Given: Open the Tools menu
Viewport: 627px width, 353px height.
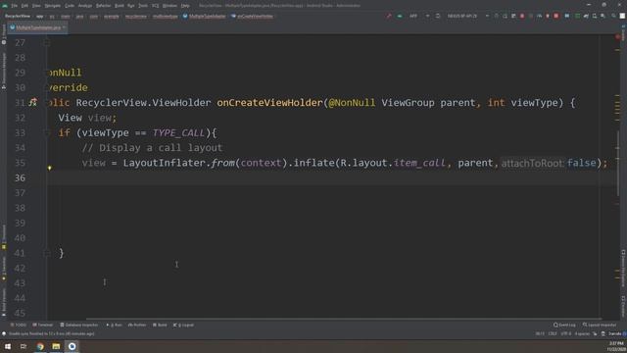Looking at the screenshot, I should tap(143, 6).
